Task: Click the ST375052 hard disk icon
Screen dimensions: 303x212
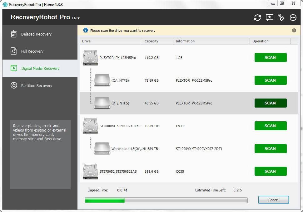Action: click(x=90, y=171)
